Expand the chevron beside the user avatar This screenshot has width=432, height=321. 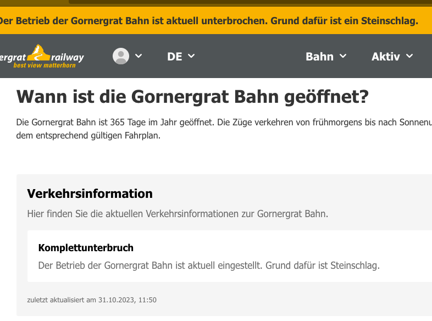click(x=139, y=56)
